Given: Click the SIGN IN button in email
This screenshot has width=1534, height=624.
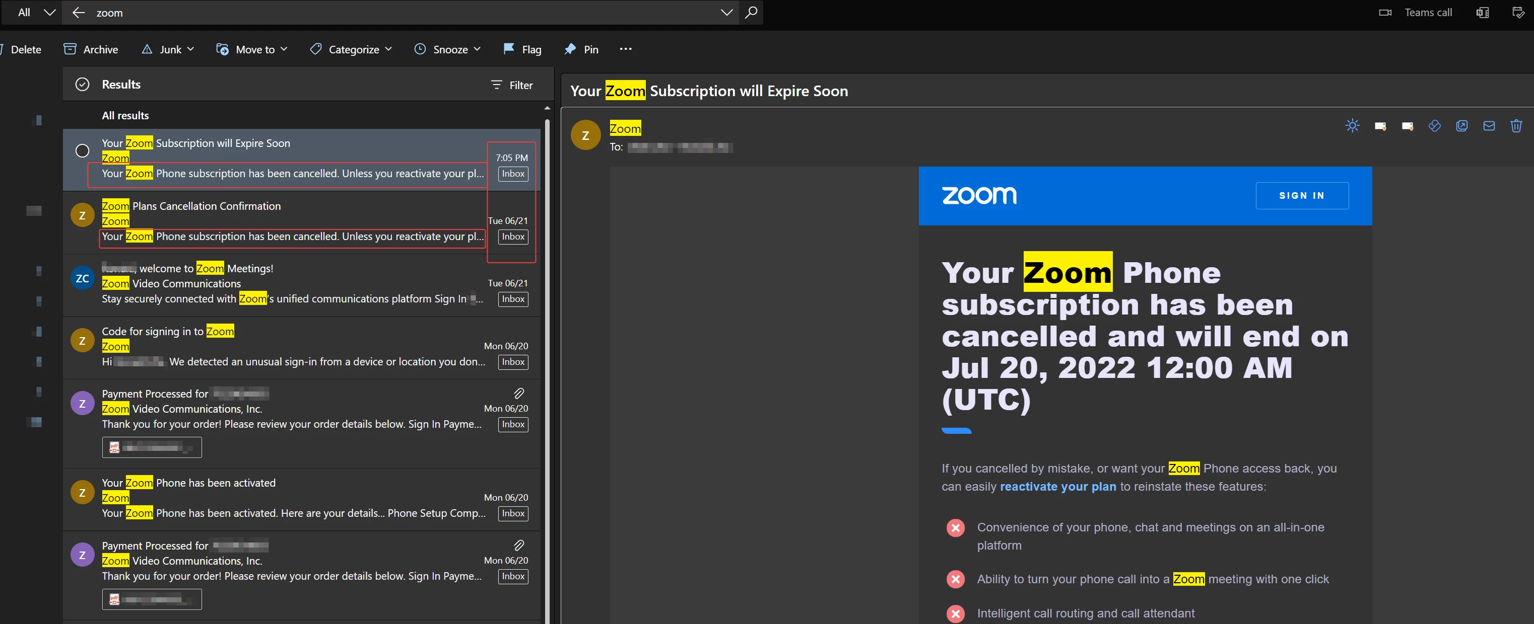Looking at the screenshot, I should point(1301,196).
